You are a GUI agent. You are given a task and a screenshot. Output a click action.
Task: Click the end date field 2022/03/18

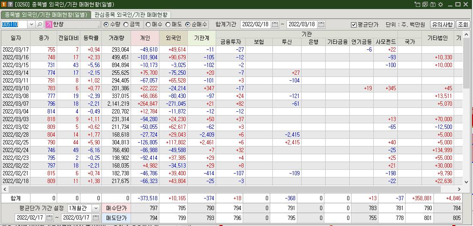coord(302,24)
